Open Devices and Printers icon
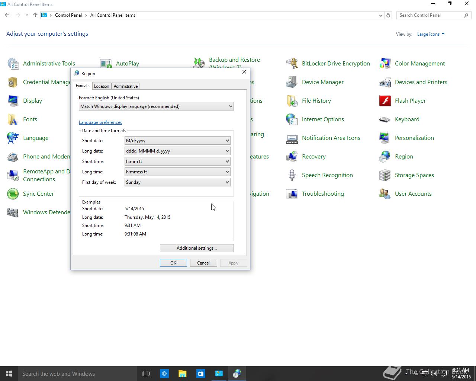Viewport: 476px width, 381px height. click(385, 82)
